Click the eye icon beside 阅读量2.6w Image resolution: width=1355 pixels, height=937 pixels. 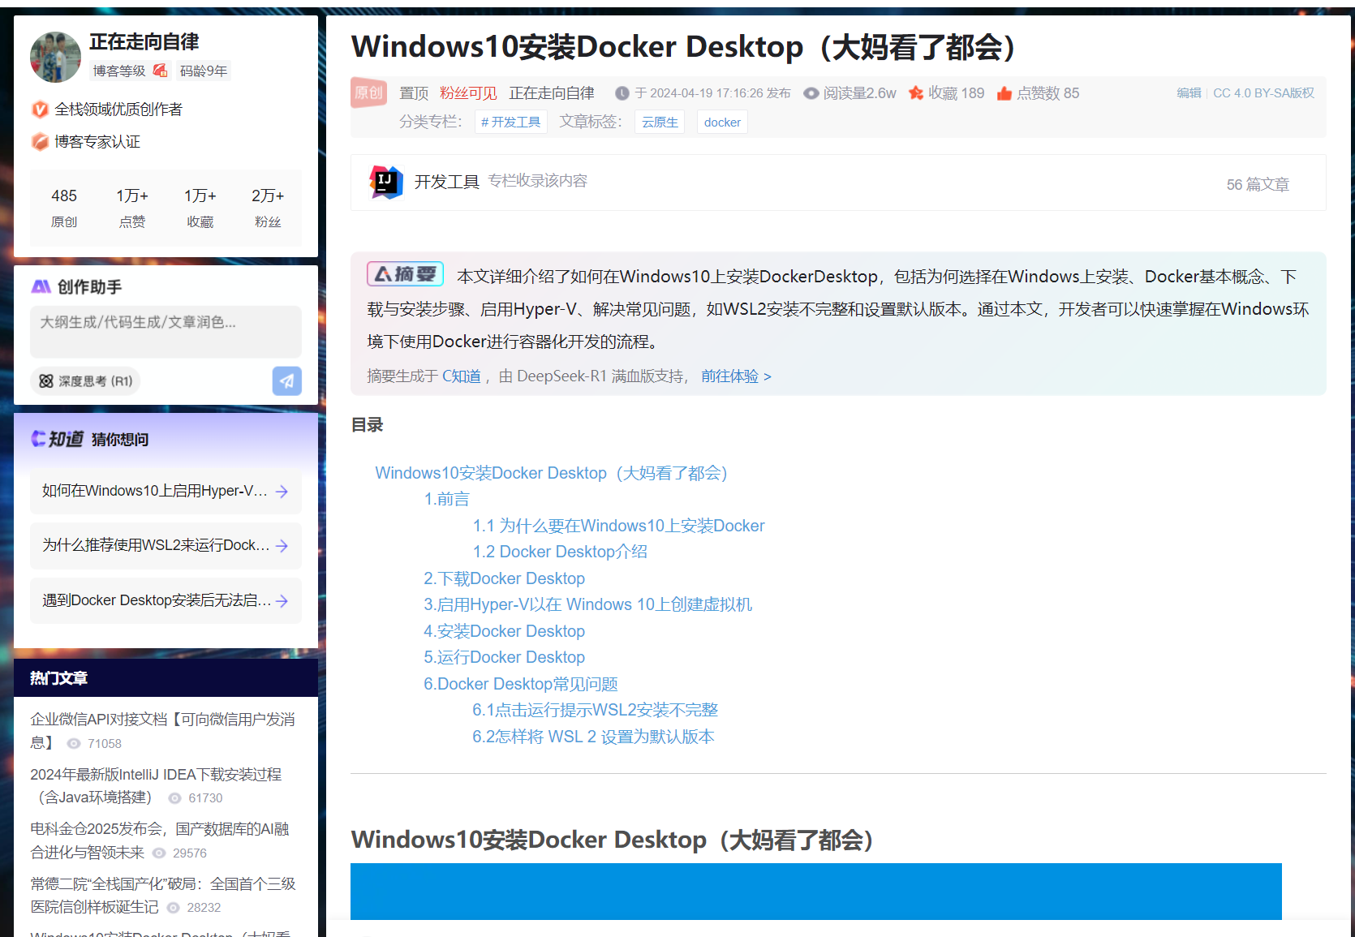[811, 93]
